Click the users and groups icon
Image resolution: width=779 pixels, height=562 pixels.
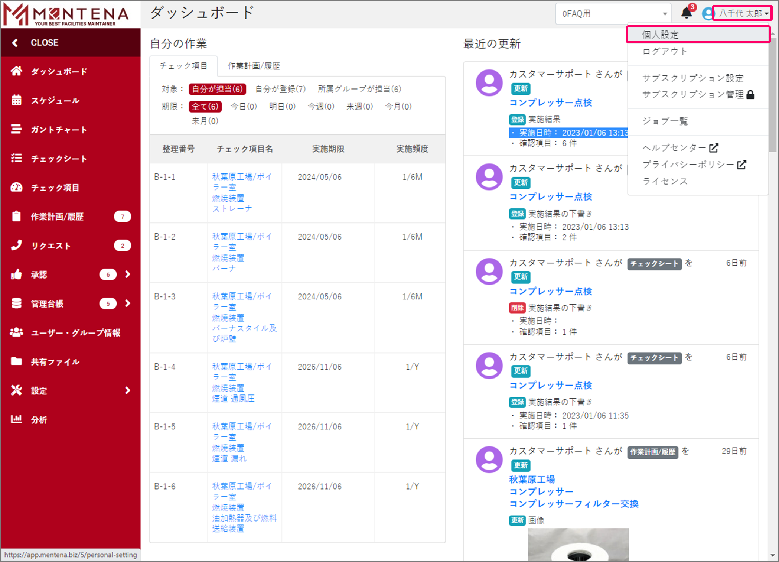coord(16,332)
